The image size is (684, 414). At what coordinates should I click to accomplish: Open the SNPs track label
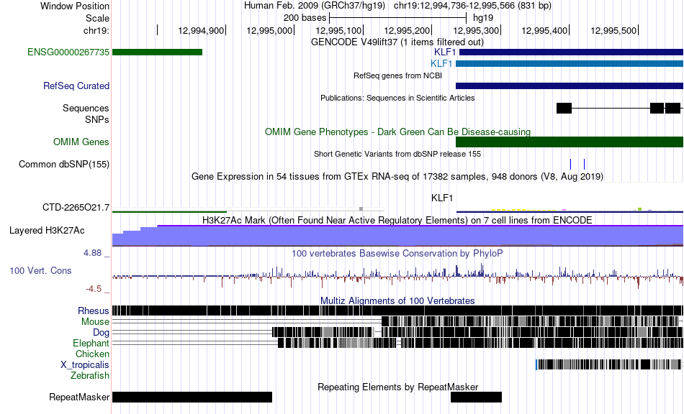click(97, 119)
